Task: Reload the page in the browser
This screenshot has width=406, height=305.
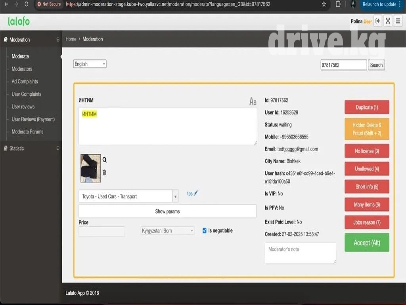Action: [27, 4]
